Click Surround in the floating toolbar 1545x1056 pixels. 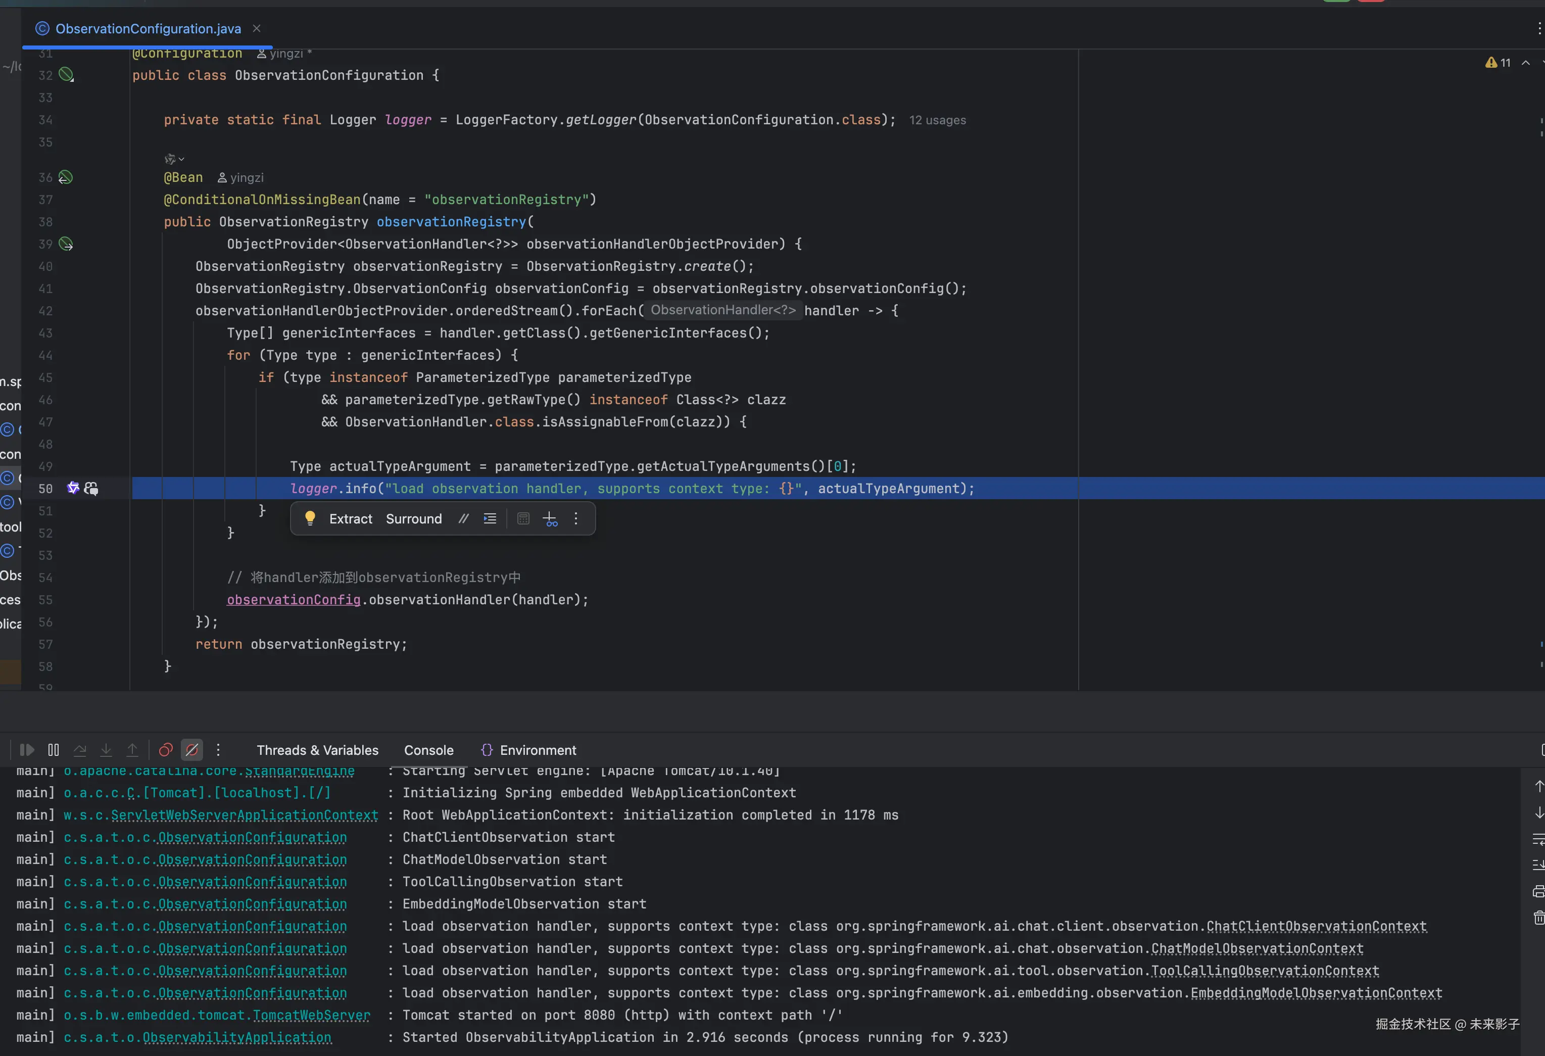(413, 519)
